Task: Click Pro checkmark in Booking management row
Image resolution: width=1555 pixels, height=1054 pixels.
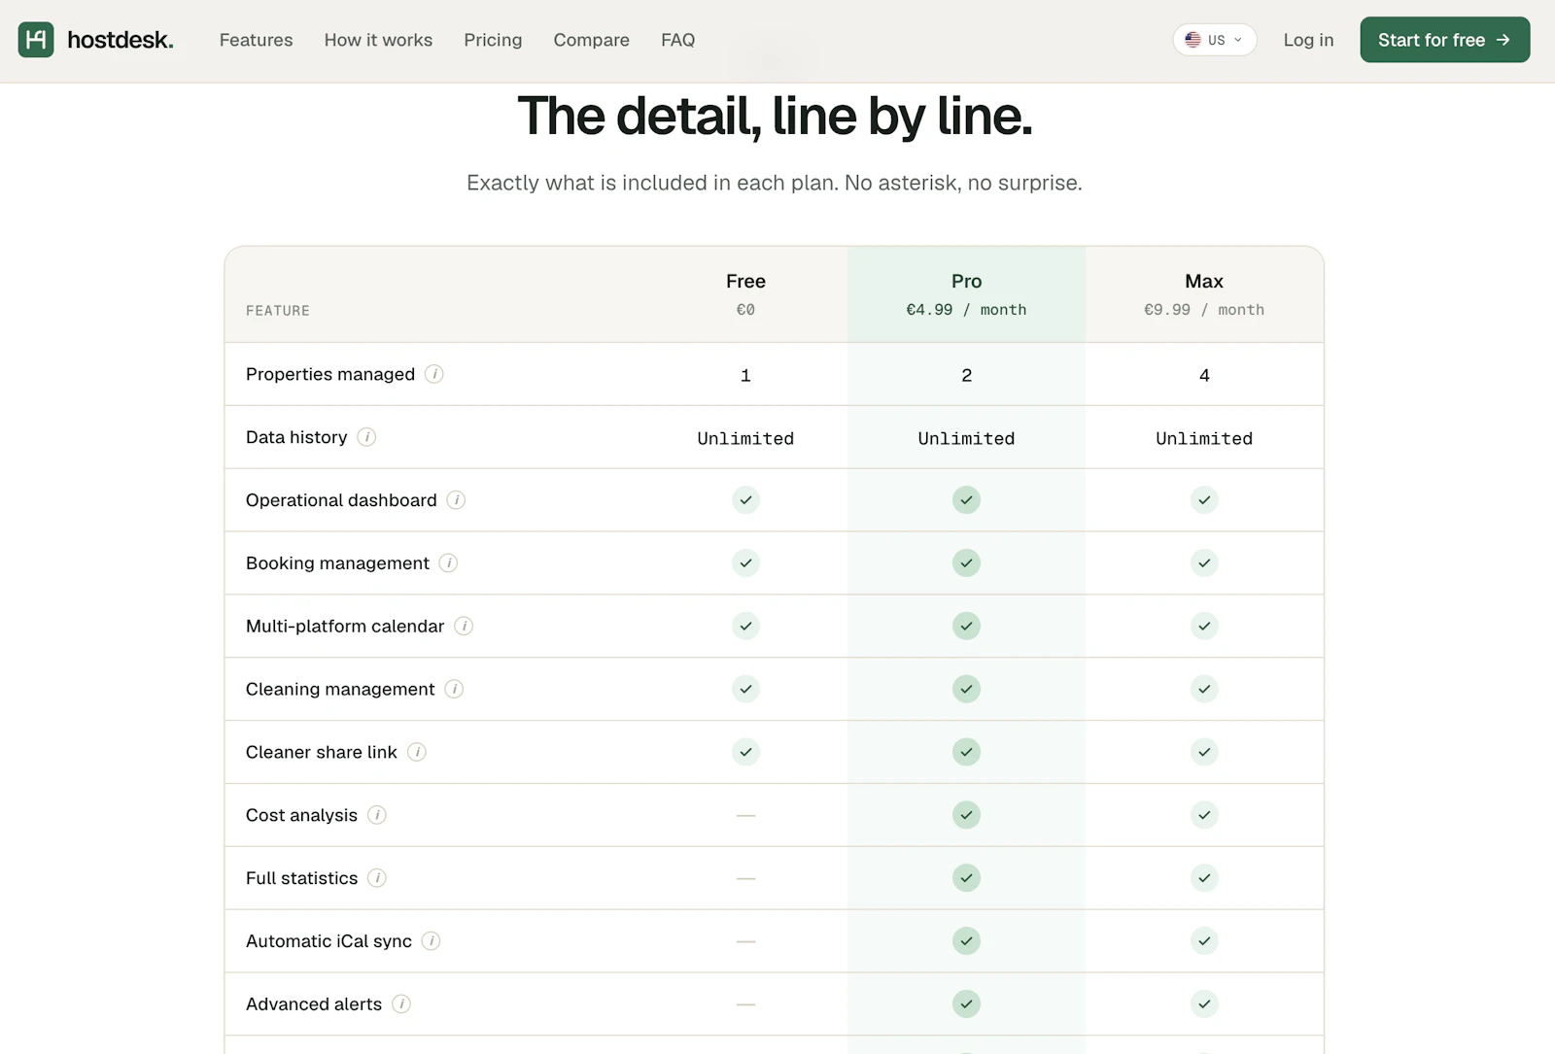Action: [x=966, y=563]
